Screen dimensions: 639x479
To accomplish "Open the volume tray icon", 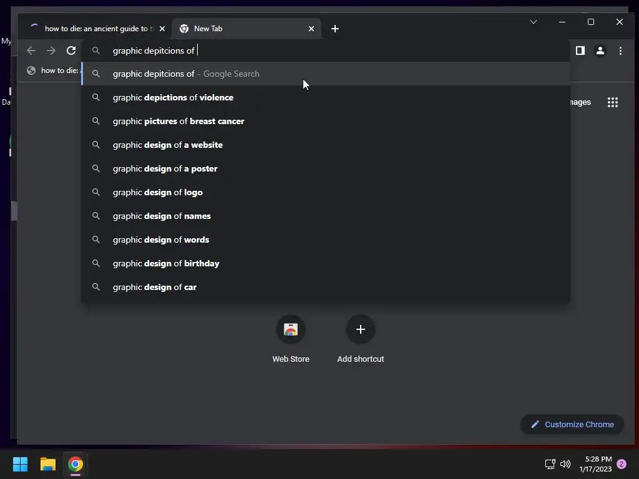I will 565,464.
